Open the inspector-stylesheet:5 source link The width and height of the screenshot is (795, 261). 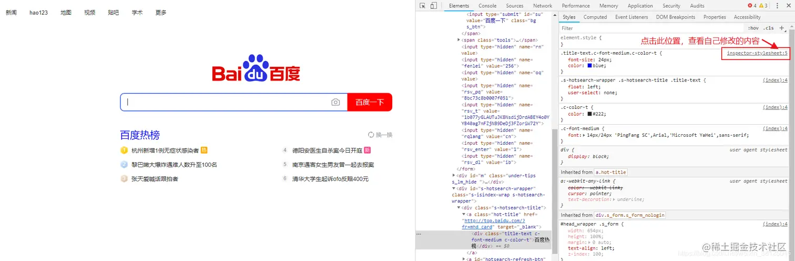coord(757,53)
